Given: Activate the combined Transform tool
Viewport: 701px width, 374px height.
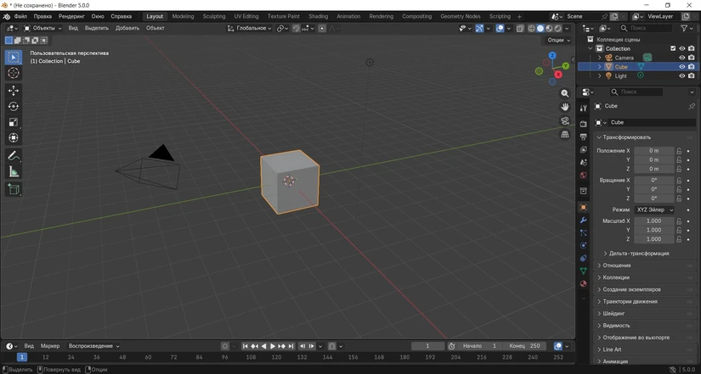Looking at the screenshot, I should 14,137.
